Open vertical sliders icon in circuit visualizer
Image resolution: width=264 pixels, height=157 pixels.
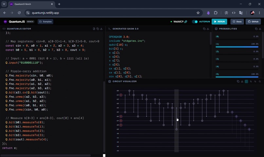point(255,81)
